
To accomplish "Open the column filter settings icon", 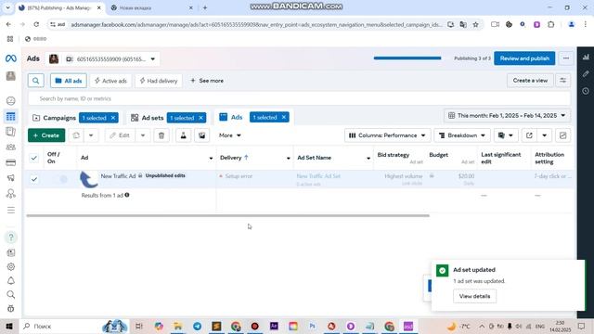I will point(563,81).
